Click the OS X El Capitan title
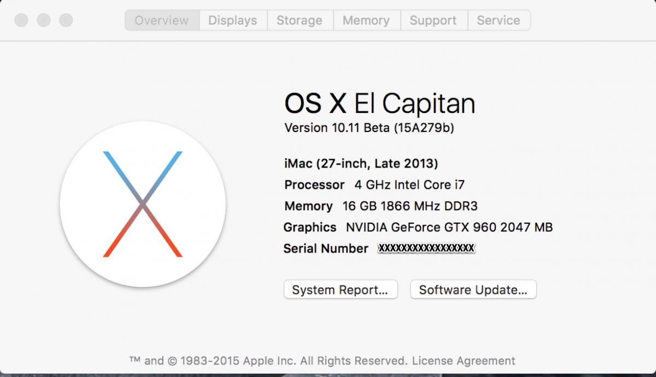The height and width of the screenshot is (377, 656). click(x=379, y=104)
